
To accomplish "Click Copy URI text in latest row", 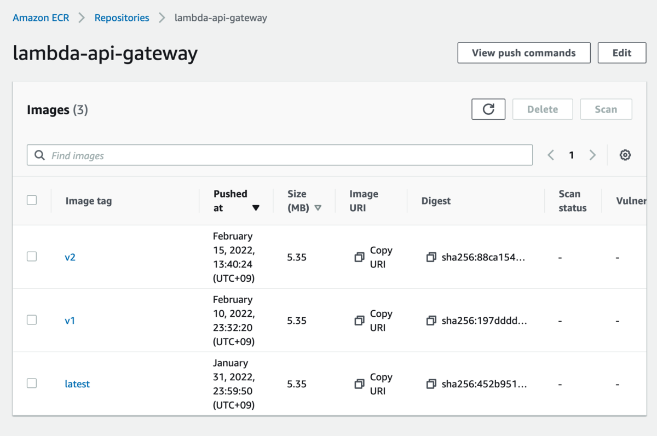I will pos(381,384).
